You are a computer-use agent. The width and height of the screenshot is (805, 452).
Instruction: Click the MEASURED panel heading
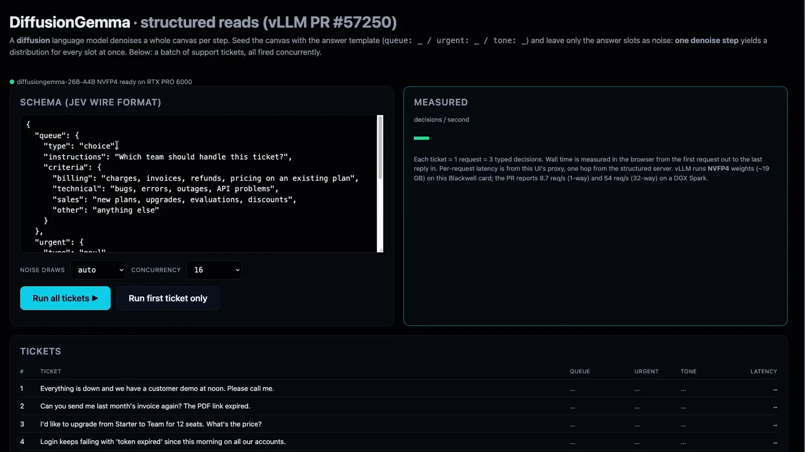point(441,102)
